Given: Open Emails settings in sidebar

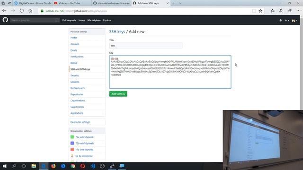Looking at the screenshot, I should click(74, 51).
